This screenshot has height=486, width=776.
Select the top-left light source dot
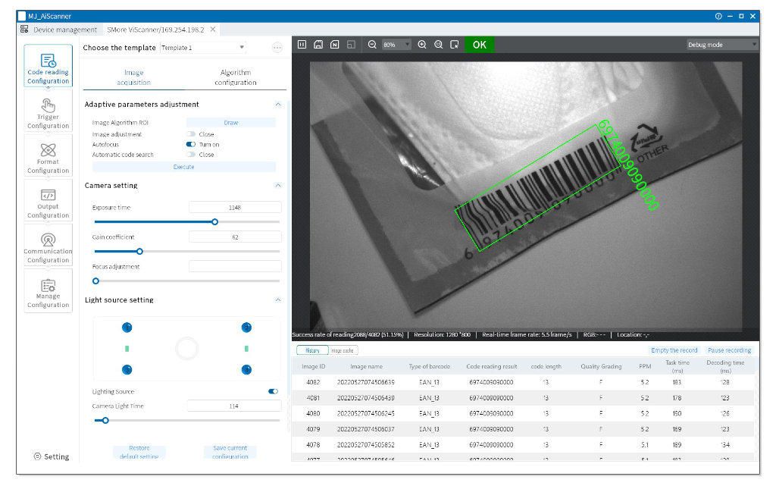pos(127,327)
